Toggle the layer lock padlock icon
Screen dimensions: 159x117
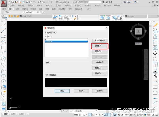(x=18, y=16)
